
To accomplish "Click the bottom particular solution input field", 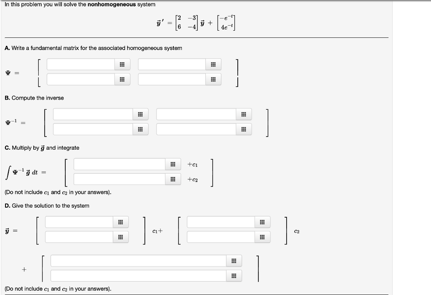I will pos(139,276).
